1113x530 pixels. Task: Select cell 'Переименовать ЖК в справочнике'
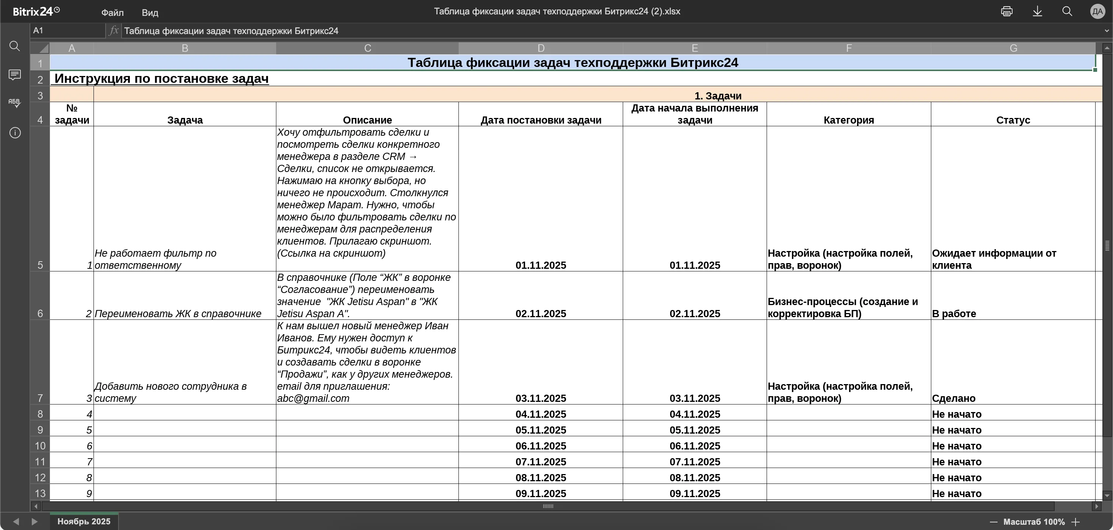coord(185,296)
